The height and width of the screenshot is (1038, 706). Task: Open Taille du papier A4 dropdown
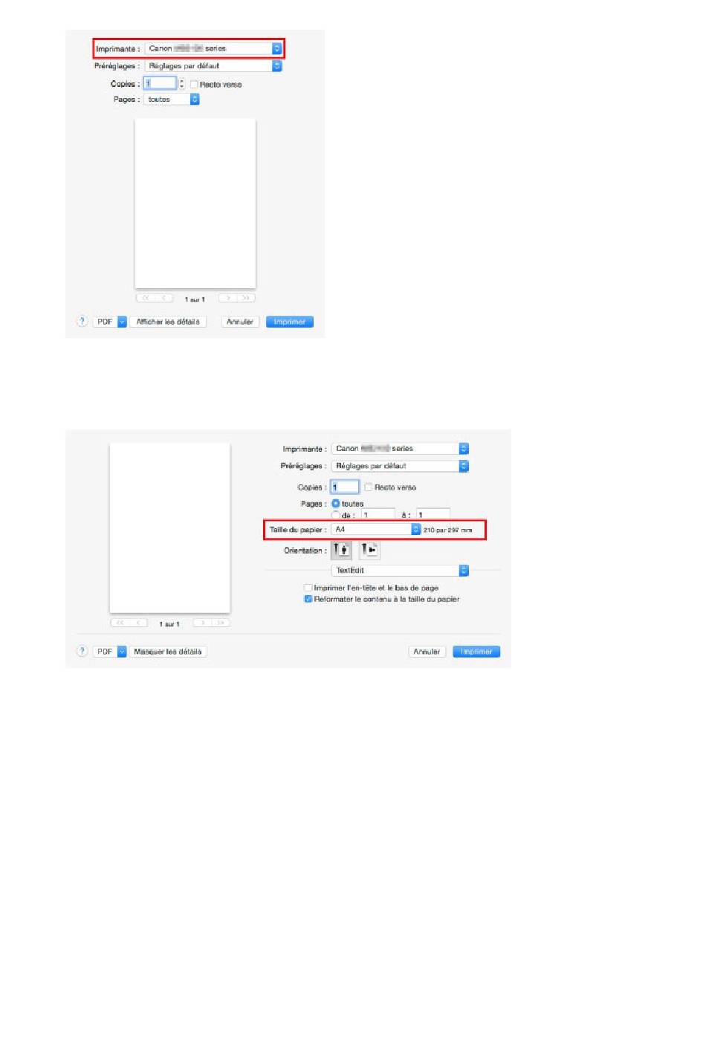point(376,530)
